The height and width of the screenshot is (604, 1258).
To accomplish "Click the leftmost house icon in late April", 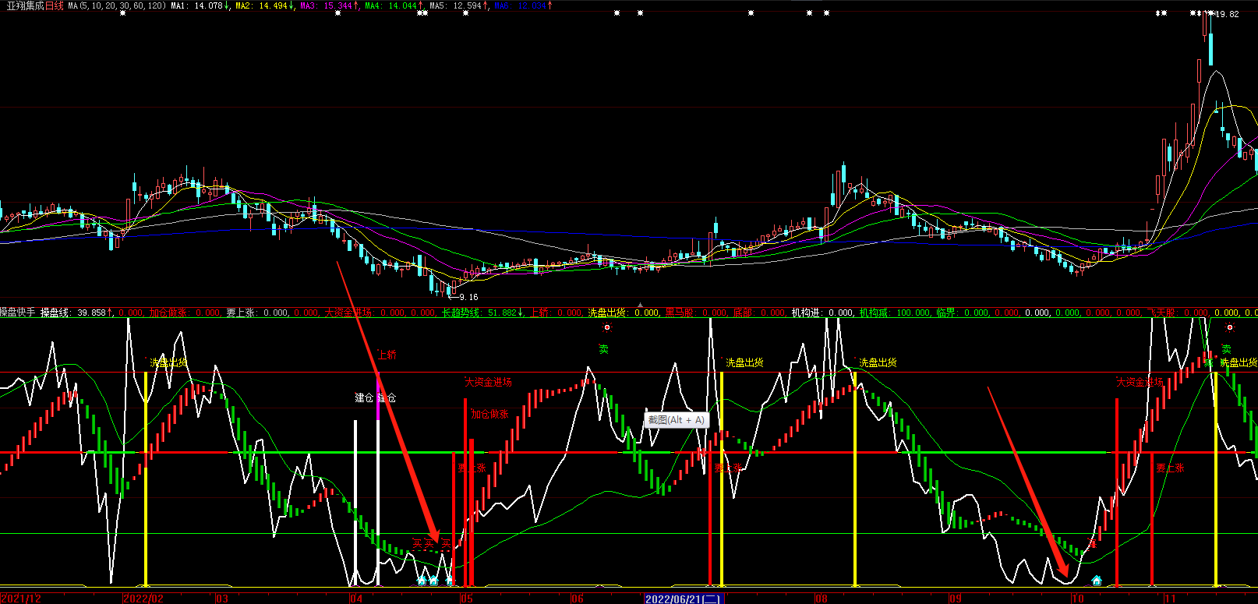I will point(422,581).
